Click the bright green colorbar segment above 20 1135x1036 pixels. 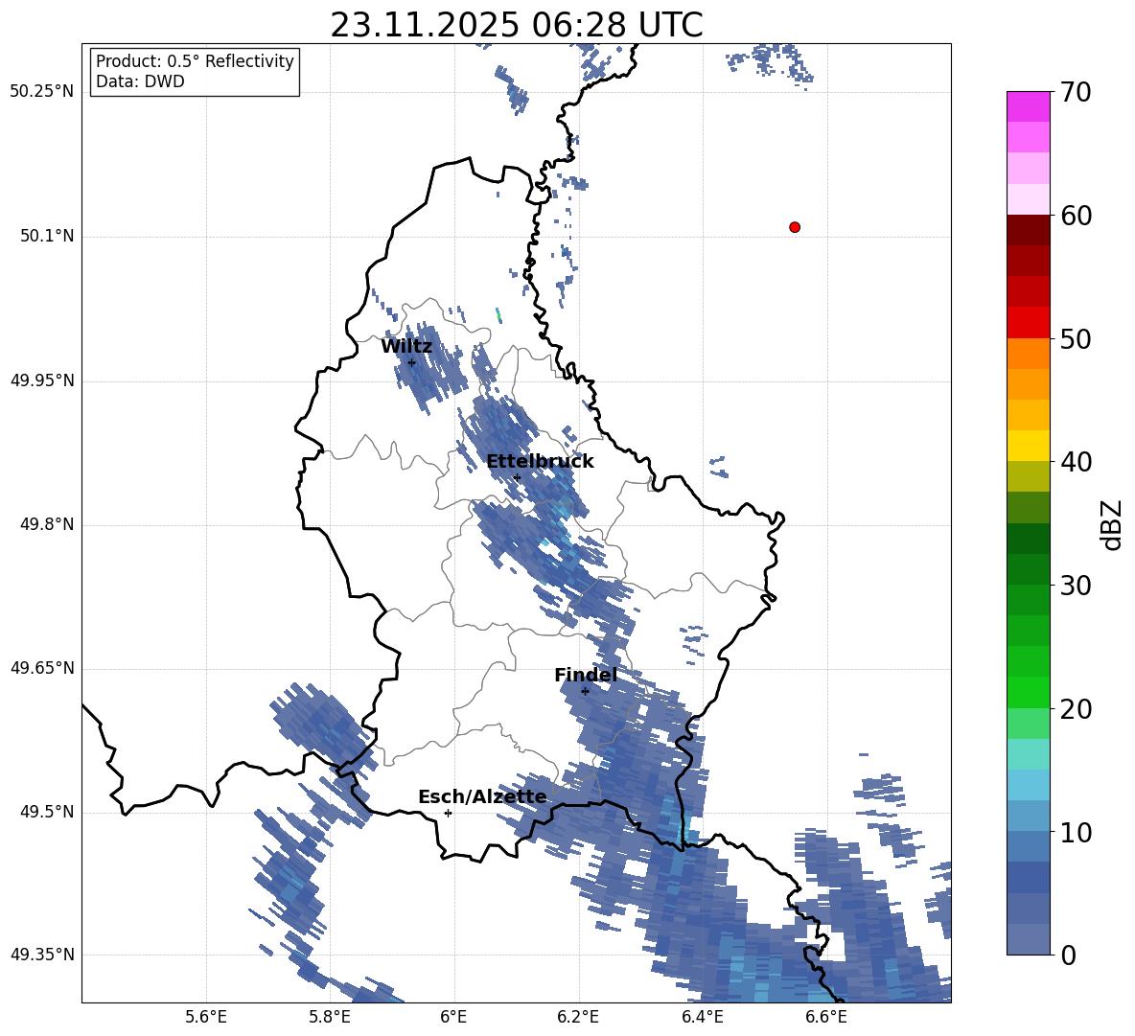point(1028,692)
